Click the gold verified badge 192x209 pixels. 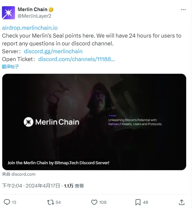(51, 9)
